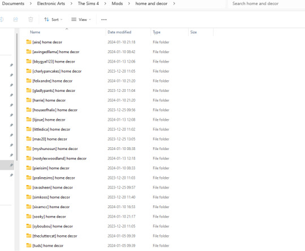The width and height of the screenshot is (305, 251).
Task: Click date 2023-12-25 09:56 of houseofhalix row
Action: 121,110
